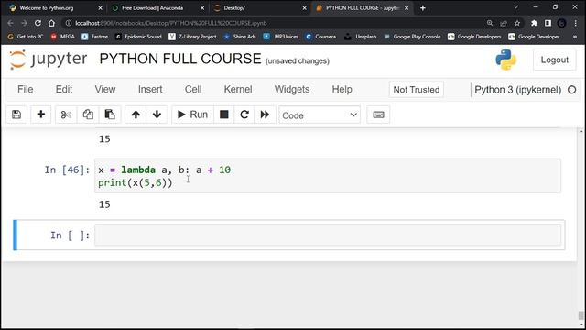Open the browser extensions puzzle icon
586x330 pixels.
[x=534, y=23]
